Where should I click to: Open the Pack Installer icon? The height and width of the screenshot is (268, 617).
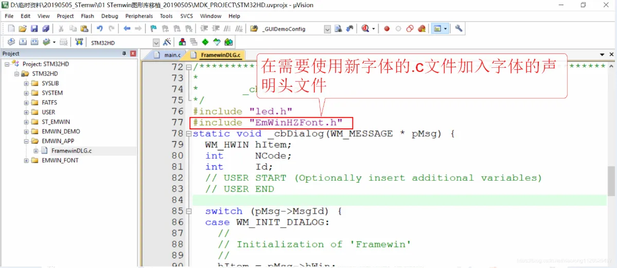pos(228,42)
